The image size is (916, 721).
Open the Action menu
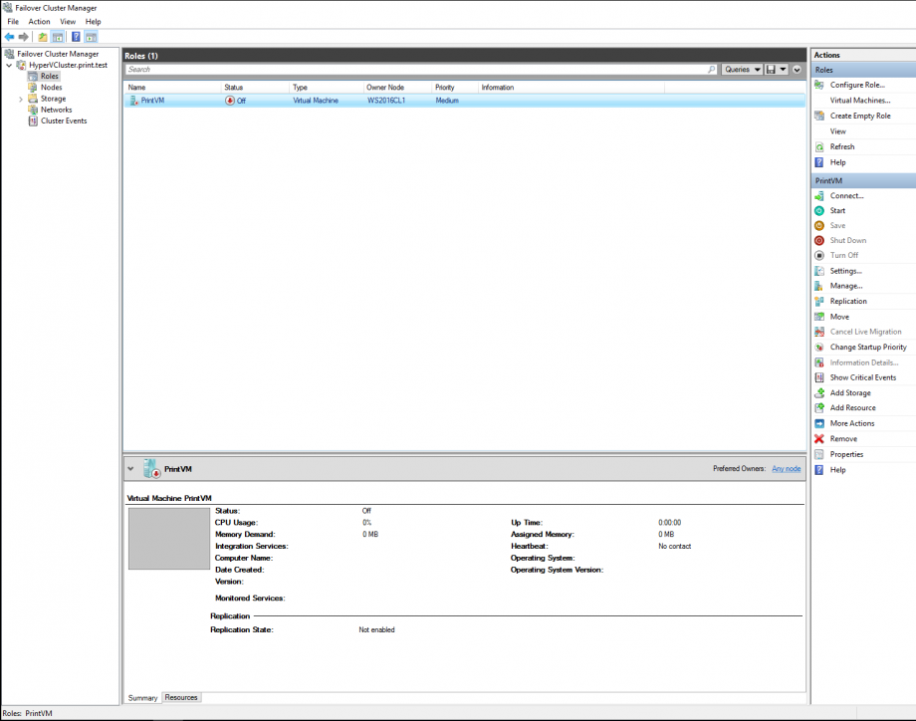tap(39, 21)
